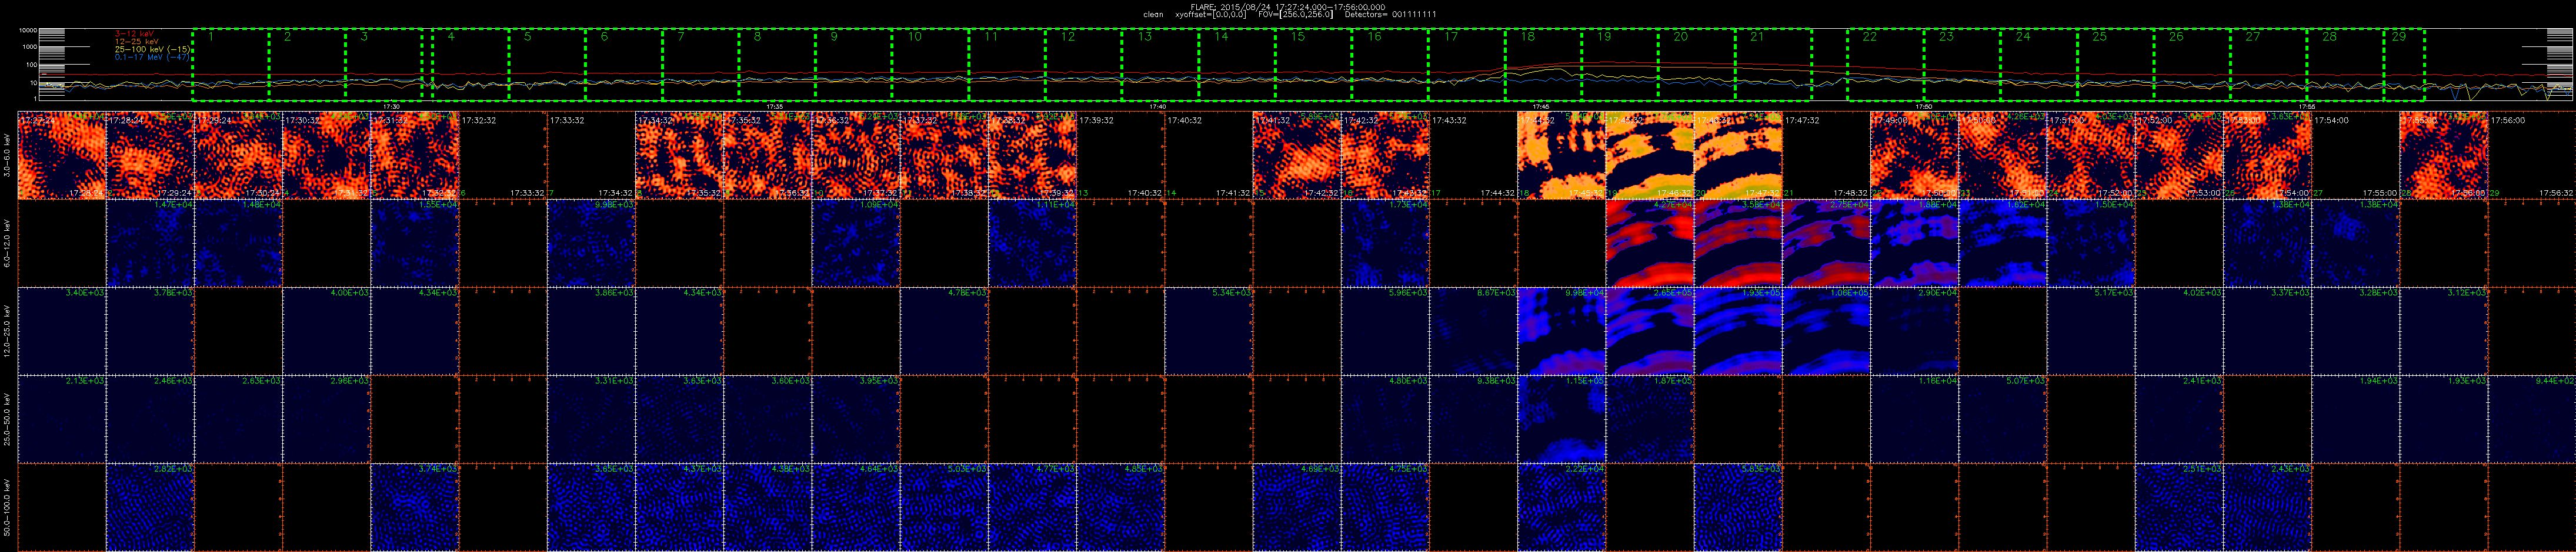
Task: Open the 50-100 keV image labeled 3.74E+03
Action: click(x=415, y=506)
